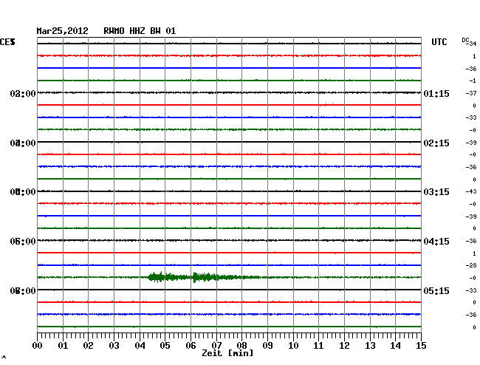Click the black trace at 03:15 UTC
480x365 pixels.
229,191
